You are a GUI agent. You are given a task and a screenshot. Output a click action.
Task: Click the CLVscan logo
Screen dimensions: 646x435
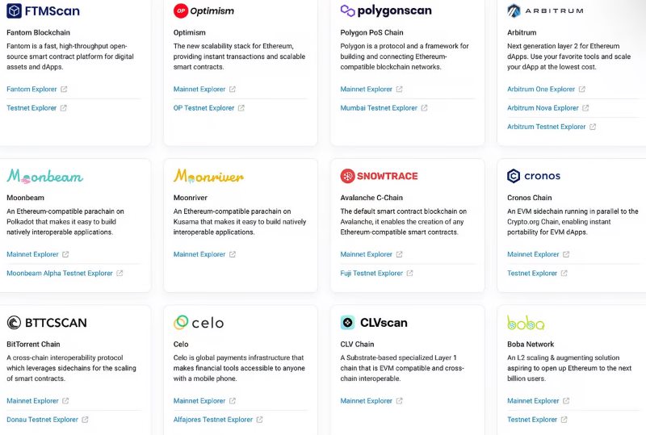373,323
